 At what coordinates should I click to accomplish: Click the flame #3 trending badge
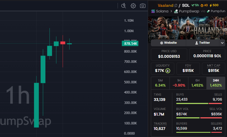(204, 5)
